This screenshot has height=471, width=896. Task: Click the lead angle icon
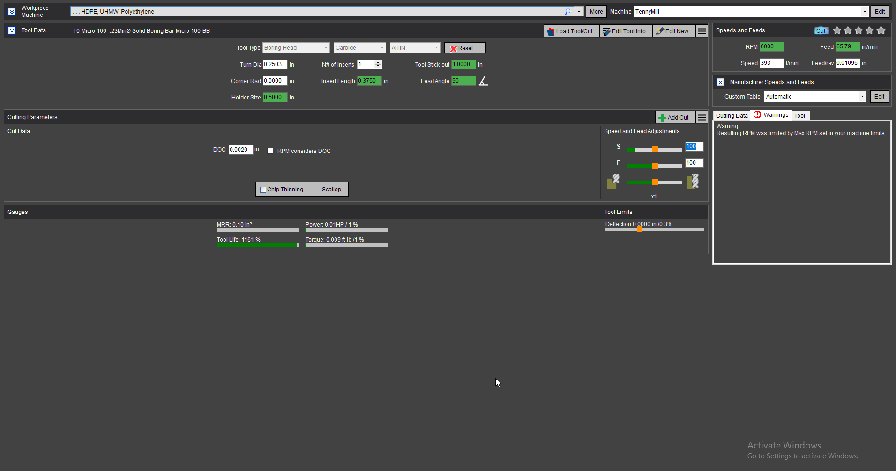[483, 81]
